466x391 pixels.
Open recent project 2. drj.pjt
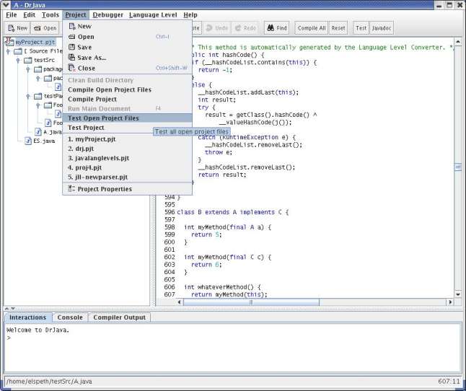point(127,149)
